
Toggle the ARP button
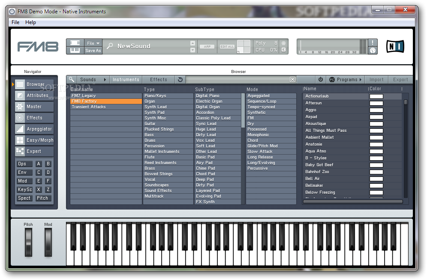click(207, 47)
